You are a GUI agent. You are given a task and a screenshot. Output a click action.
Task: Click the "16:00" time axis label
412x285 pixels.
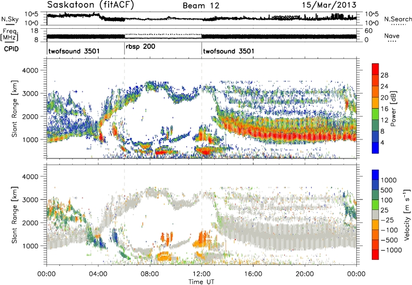(253, 274)
